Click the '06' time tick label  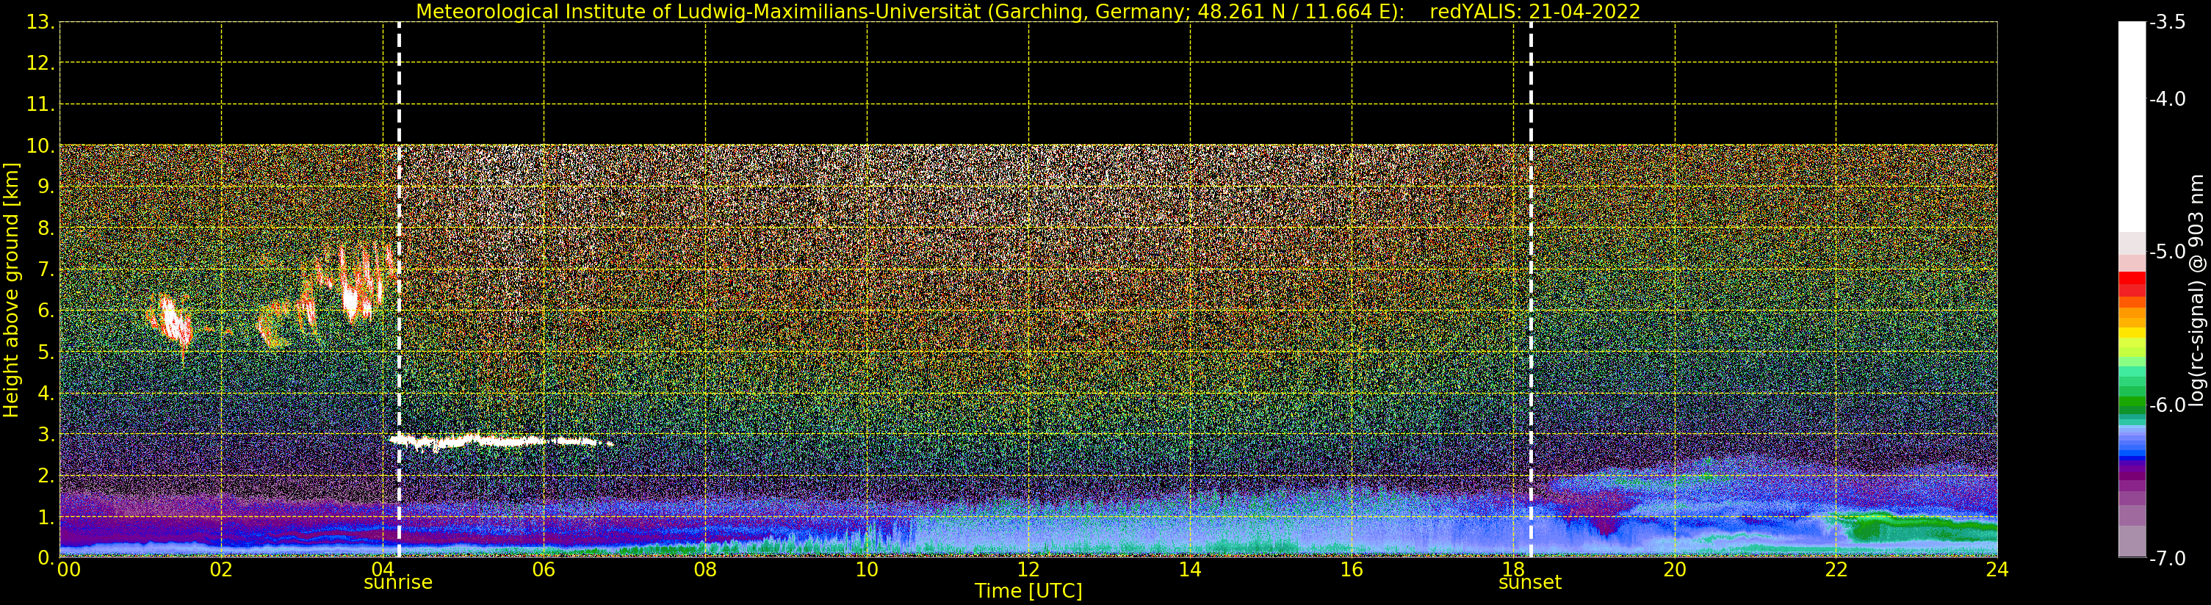[x=544, y=570]
